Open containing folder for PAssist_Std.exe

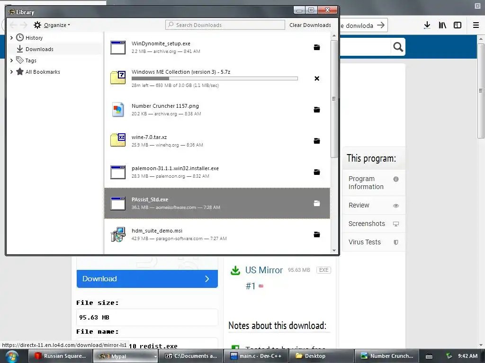click(317, 203)
